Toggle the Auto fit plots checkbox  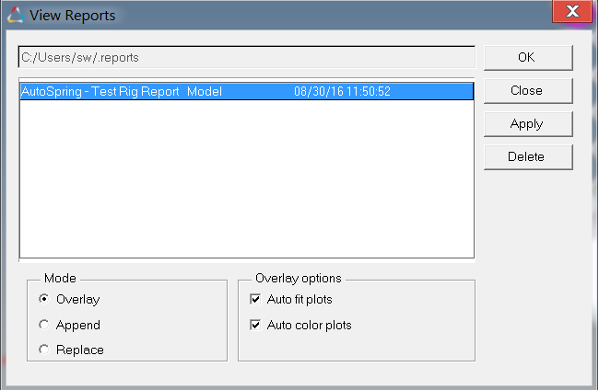pos(255,299)
